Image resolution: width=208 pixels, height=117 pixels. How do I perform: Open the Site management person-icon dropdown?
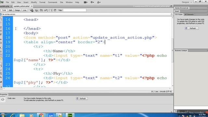click(99, 2)
